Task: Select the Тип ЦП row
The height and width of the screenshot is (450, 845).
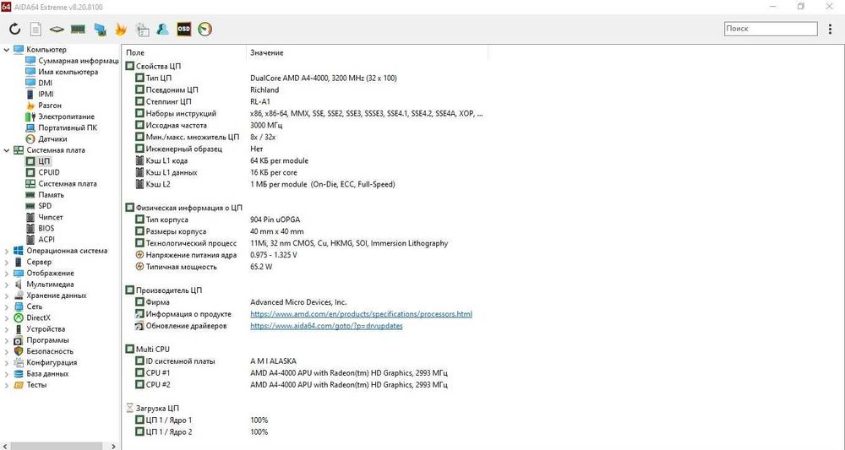Action: coord(305,78)
